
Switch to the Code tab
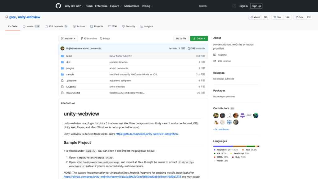pyautogui.click(x=12, y=26)
